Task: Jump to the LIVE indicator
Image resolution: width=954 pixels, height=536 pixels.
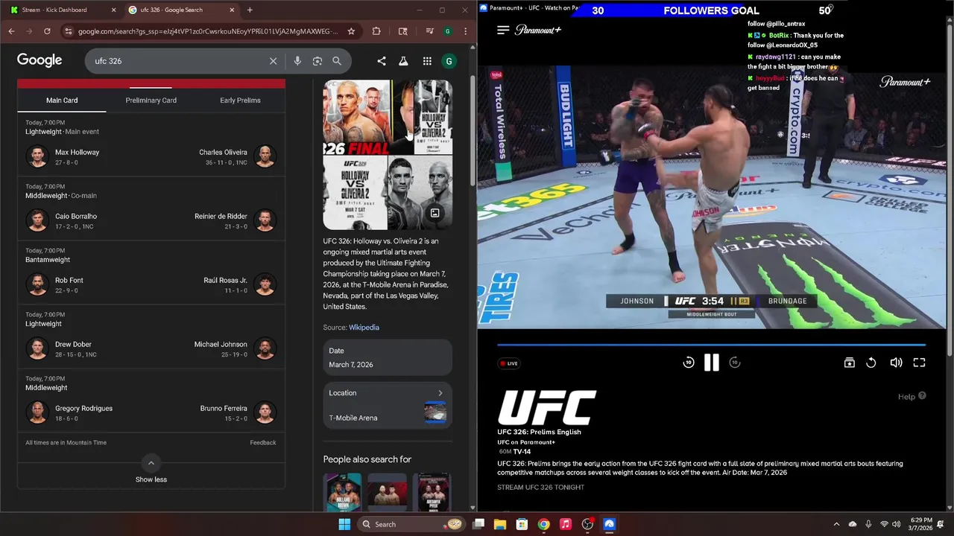Action: click(510, 363)
